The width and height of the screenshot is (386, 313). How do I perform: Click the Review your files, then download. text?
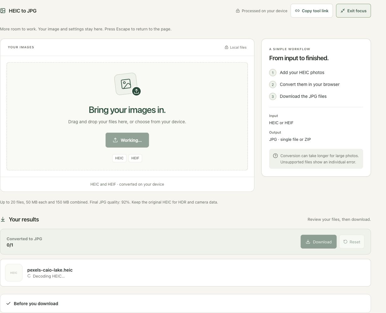[x=339, y=220]
